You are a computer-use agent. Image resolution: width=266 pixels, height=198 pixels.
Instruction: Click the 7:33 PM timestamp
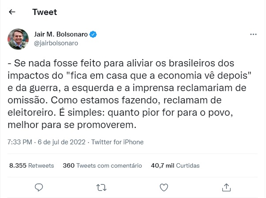(x=20, y=142)
